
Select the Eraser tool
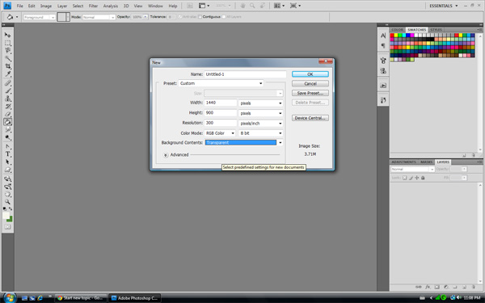pos(7,114)
